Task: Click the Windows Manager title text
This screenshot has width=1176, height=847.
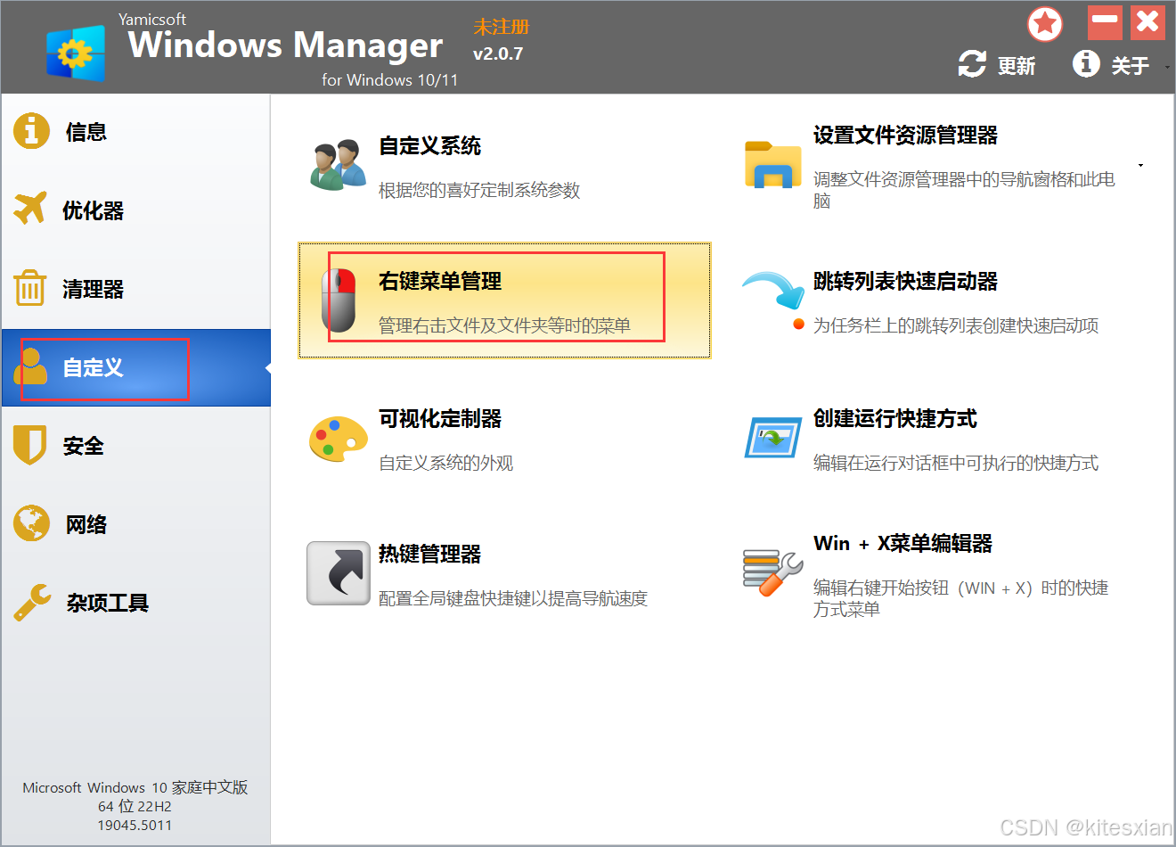Action: click(285, 45)
